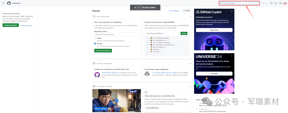This screenshot has height=113, width=288.
Task: Click the Create a new repository button
Action: 103,51
